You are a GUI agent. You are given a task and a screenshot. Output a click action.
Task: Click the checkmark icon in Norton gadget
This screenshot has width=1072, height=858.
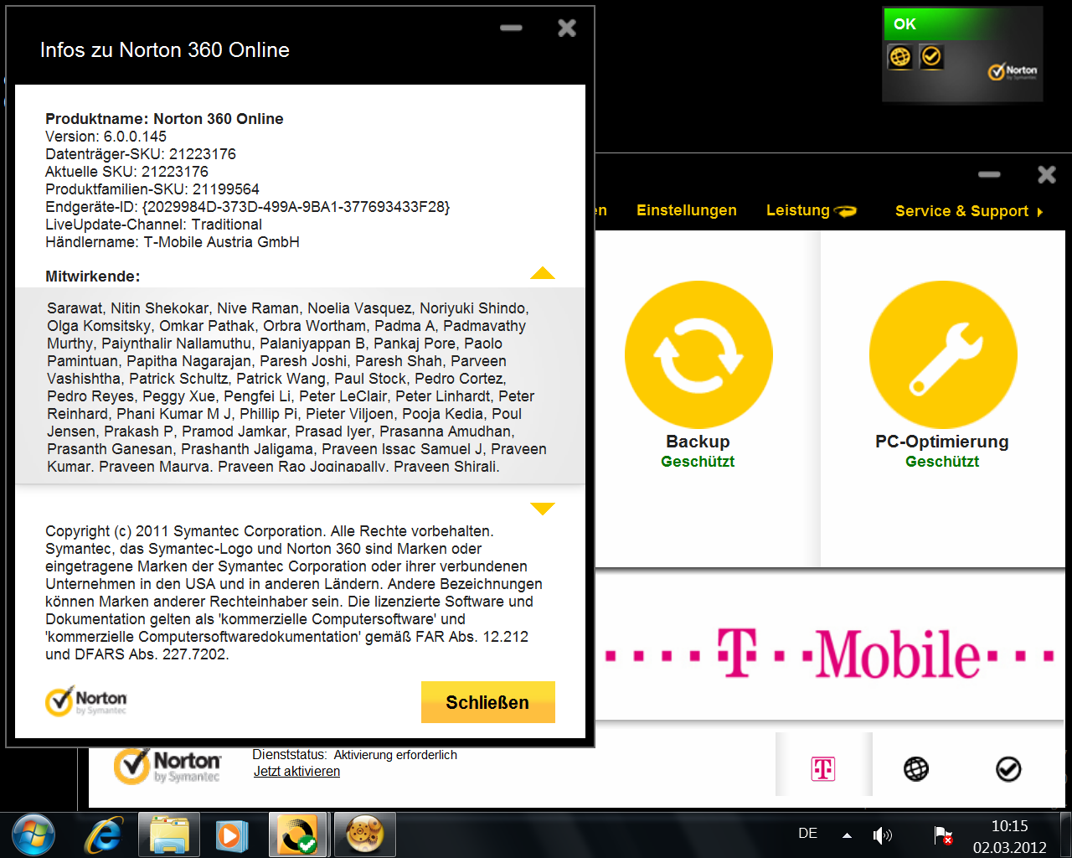pyautogui.click(x=931, y=57)
